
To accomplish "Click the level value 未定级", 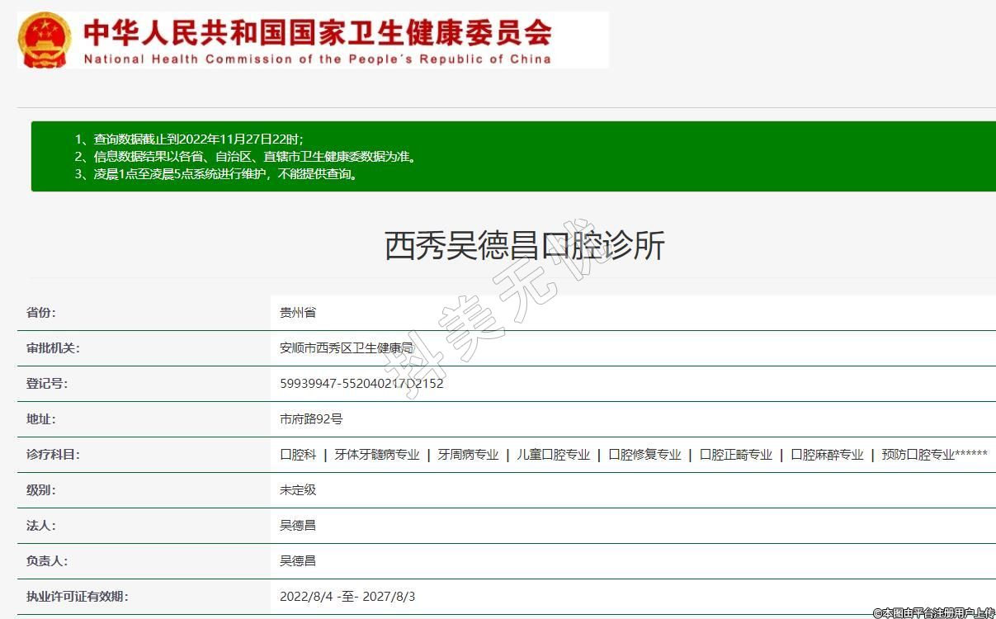I will 298,490.
